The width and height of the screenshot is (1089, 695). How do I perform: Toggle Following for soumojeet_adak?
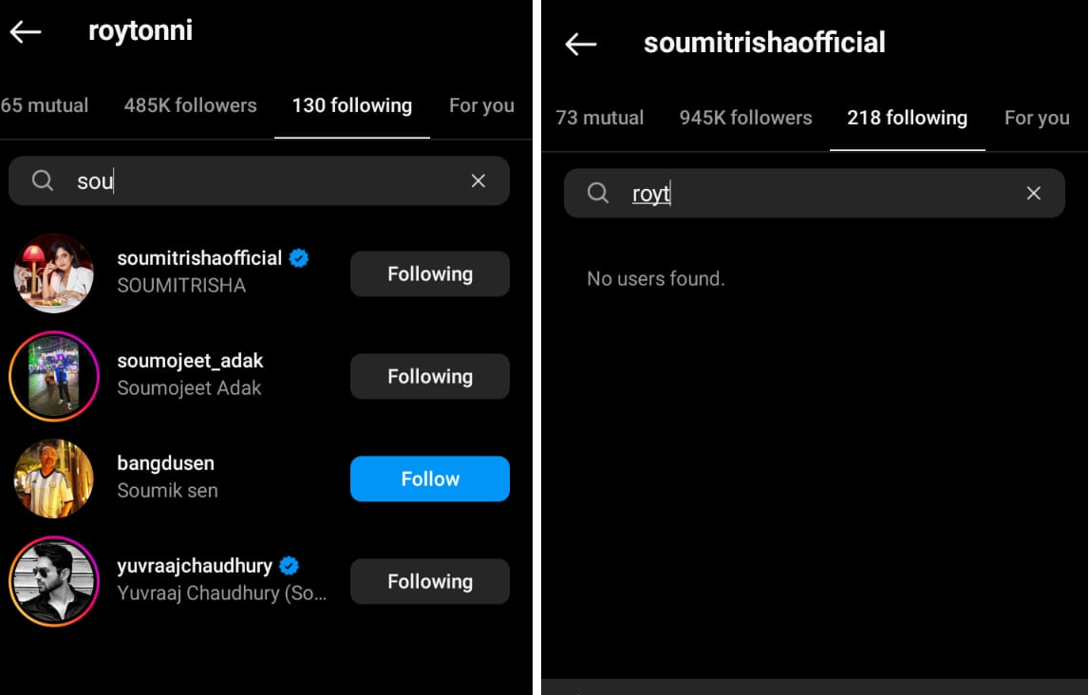430,376
